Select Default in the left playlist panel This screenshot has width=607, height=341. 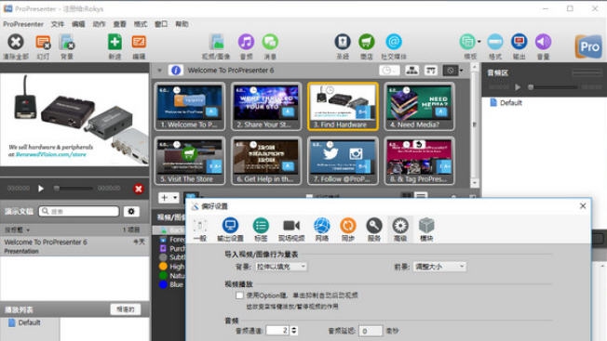click(x=25, y=322)
